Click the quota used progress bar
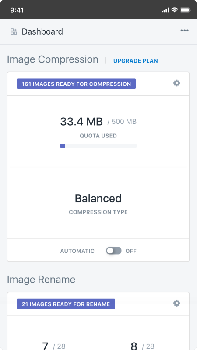Screen dimensions: 197x350 (98, 146)
